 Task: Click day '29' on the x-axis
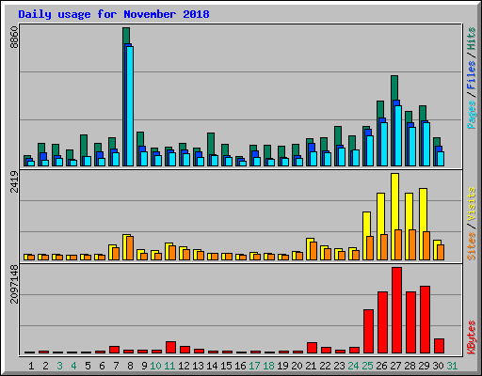point(424,366)
